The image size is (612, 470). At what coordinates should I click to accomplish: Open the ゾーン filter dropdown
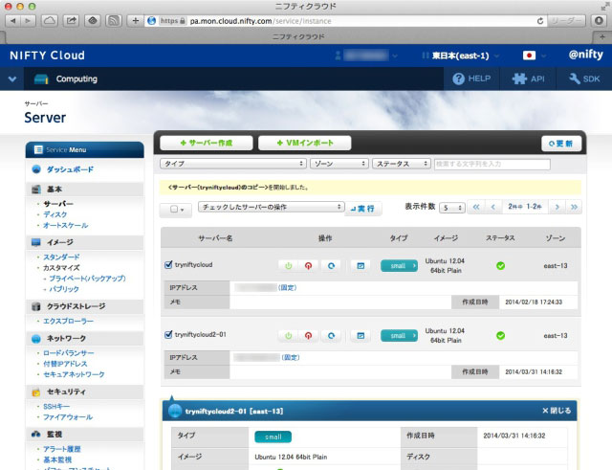click(x=339, y=164)
